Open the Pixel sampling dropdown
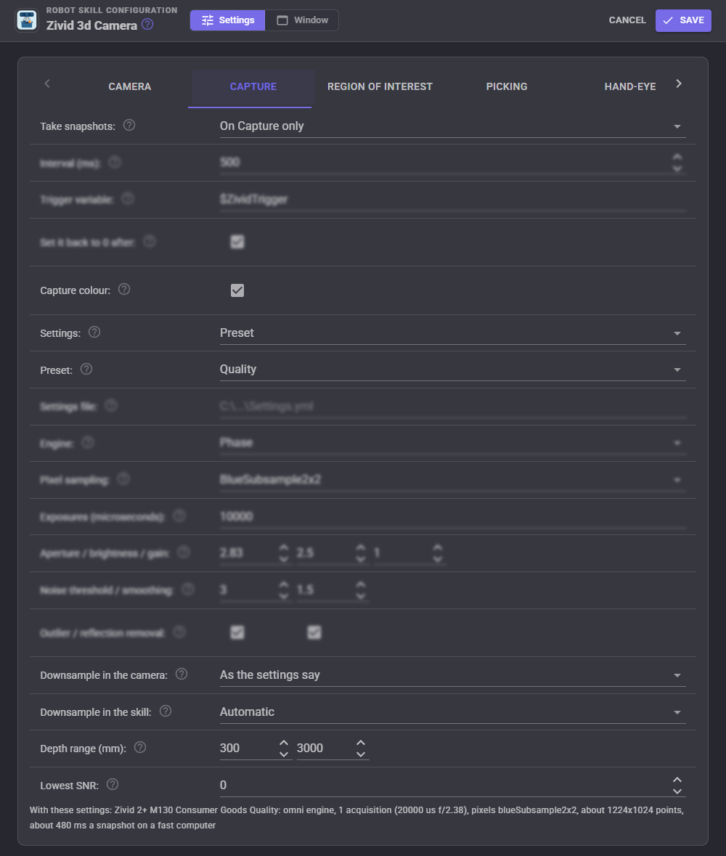This screenshot has height=856, width=726. pos(452,480)
